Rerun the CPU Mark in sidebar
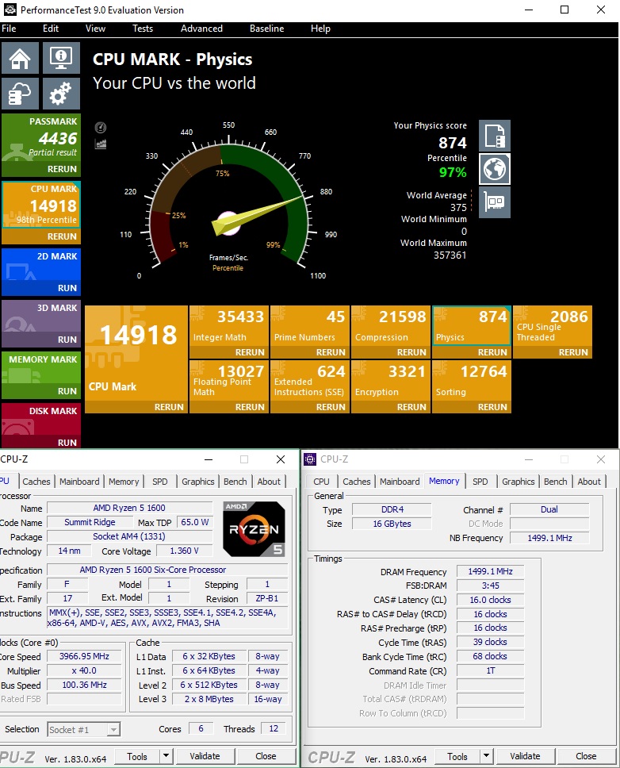This screenshot has height=768, width=620. coord(62,236)
